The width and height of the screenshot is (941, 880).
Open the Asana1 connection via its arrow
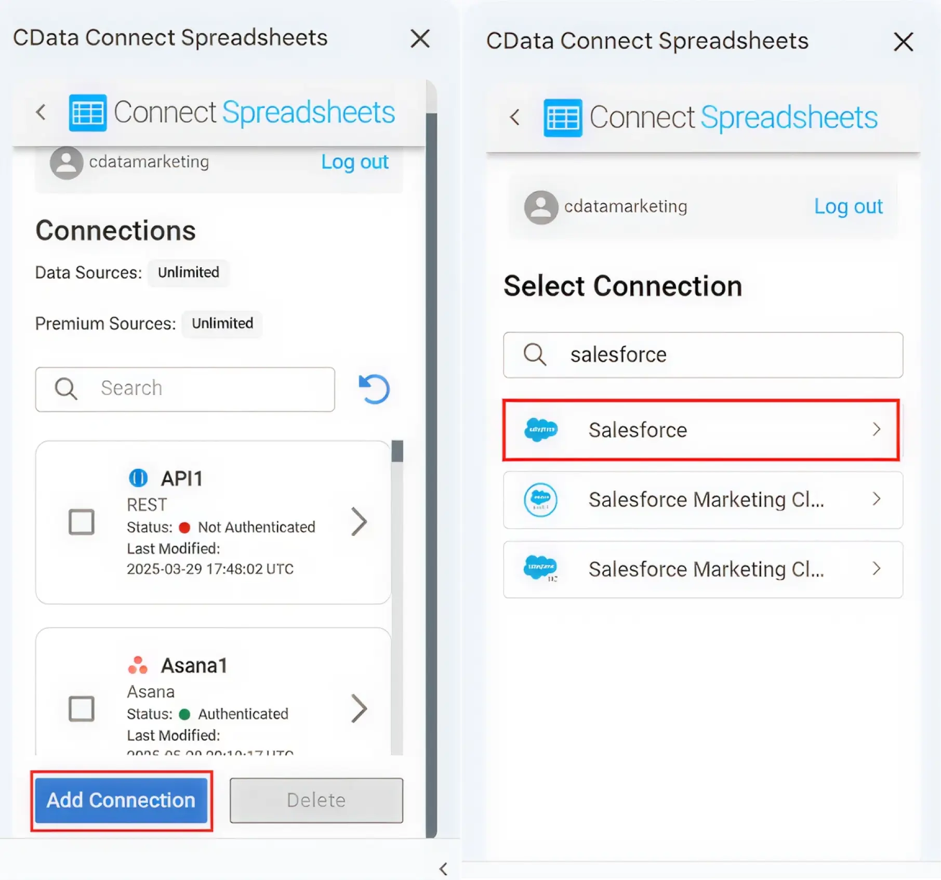(x=359, y=708)
